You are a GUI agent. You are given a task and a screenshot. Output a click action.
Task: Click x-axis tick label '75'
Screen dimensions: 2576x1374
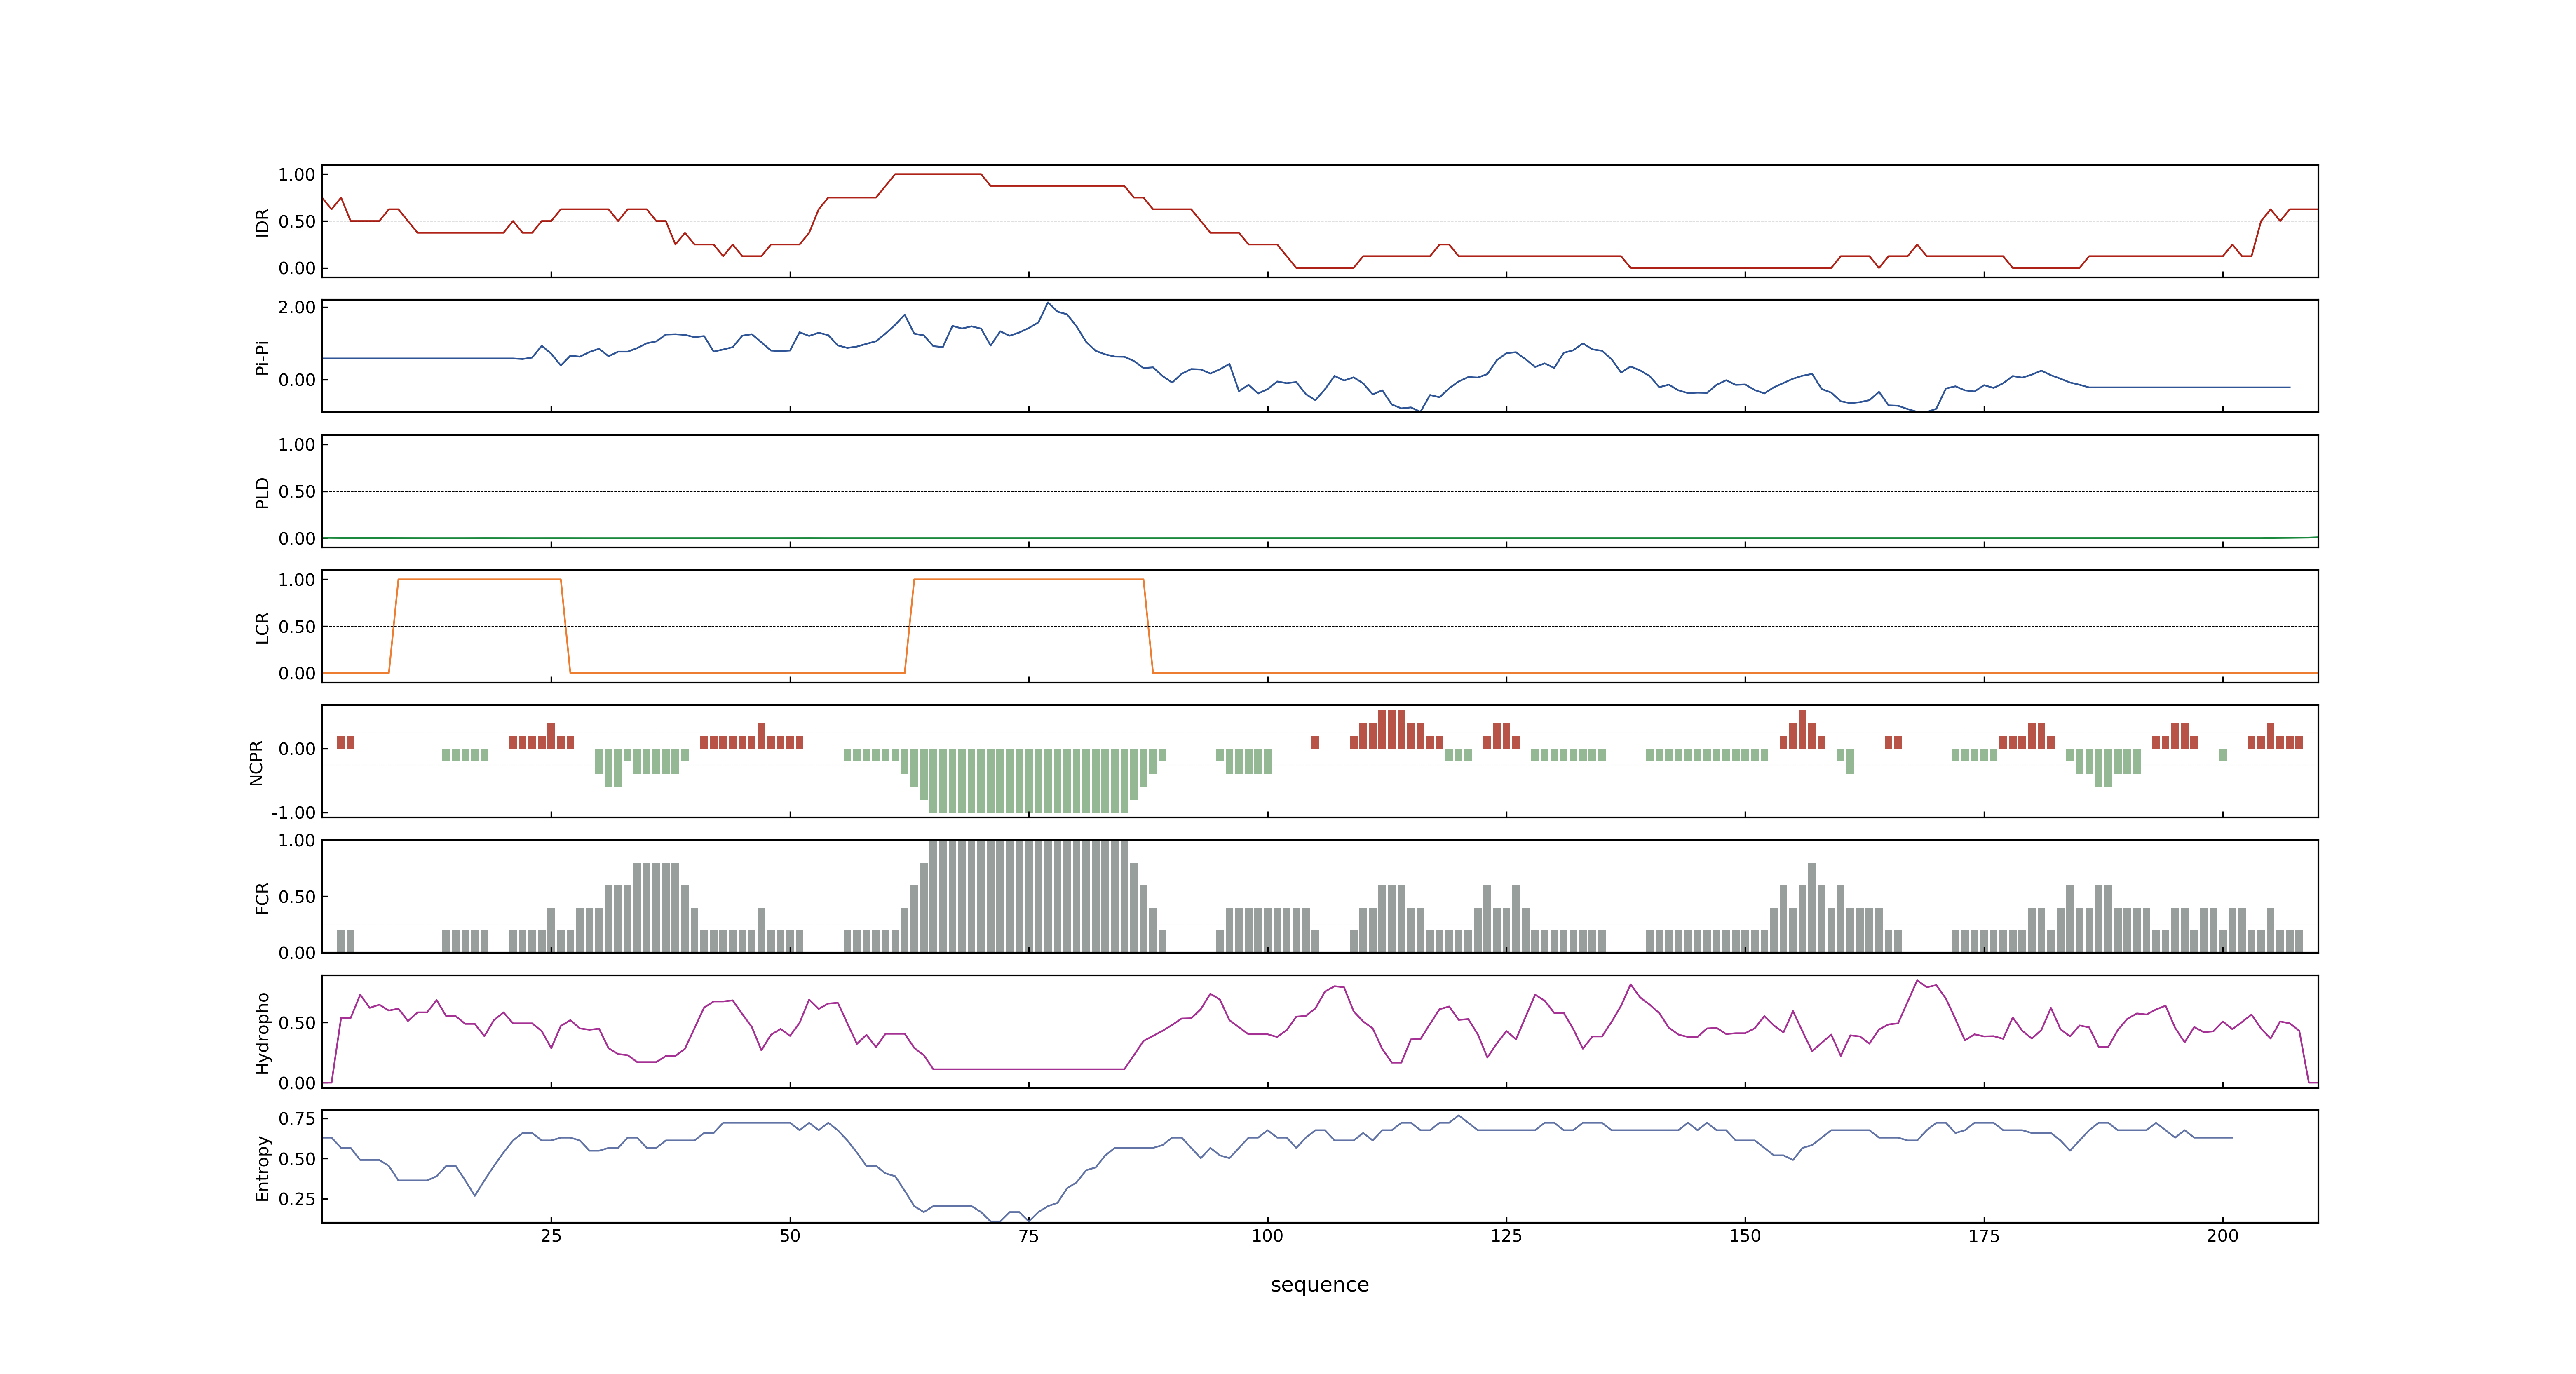(x=1029, y=1236)
